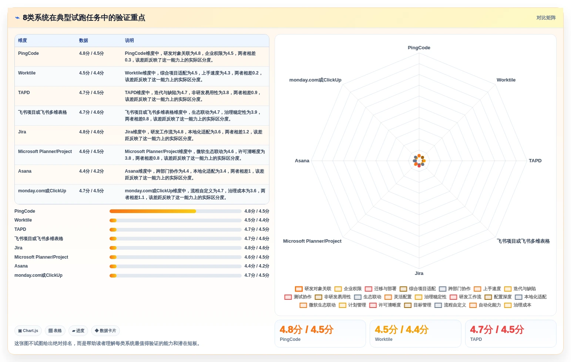Click the PingCode progress bar
Viewport: 571px width, 362px height.
(175, 211)
